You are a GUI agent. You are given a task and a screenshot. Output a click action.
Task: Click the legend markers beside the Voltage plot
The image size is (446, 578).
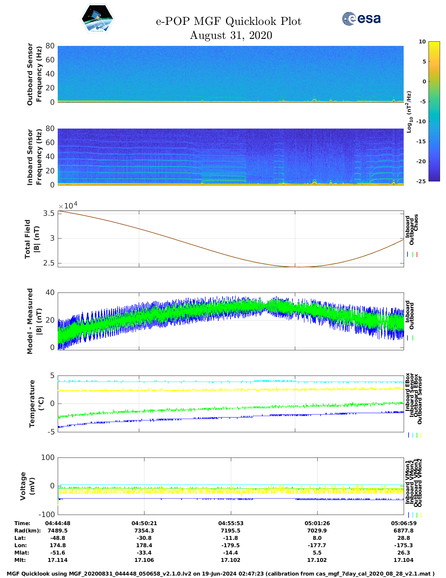415,515
